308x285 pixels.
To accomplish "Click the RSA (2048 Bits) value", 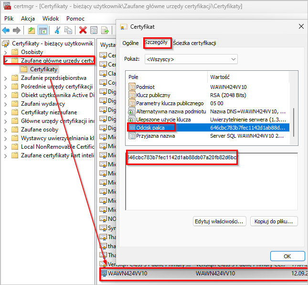I will pyautogui.click(x=228, y=95).
